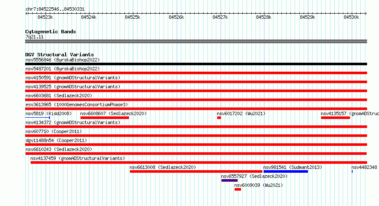The height and width of the screenshot is (206, 379).
Task: Click the red nsv6610243 variant bar
Action: (x=196, y=154)
